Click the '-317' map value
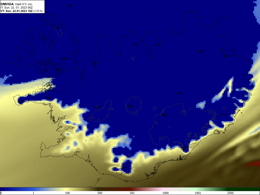260x195 pixels. 223,115
